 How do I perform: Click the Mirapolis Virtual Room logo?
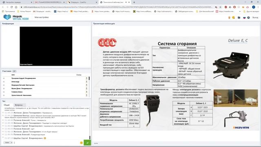pos(16,17)
